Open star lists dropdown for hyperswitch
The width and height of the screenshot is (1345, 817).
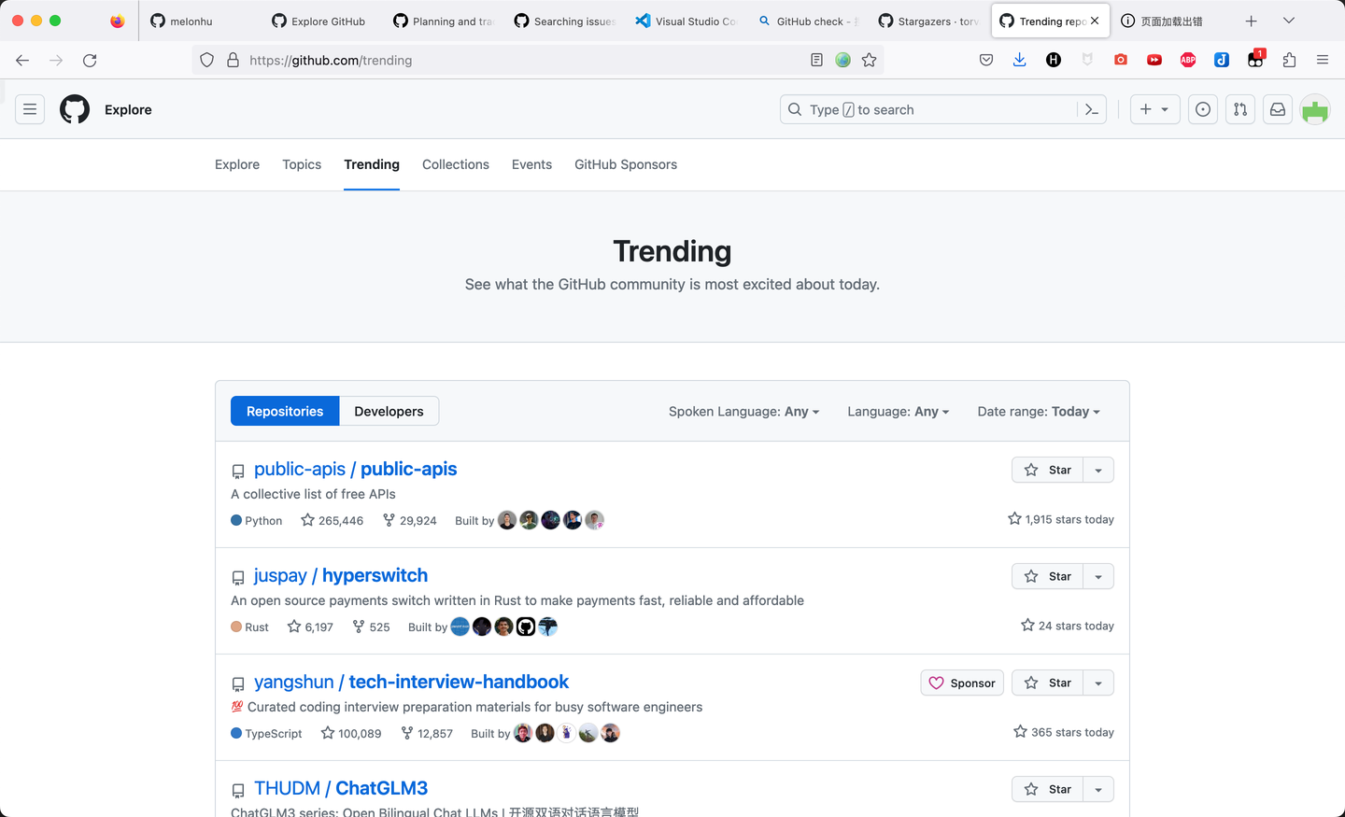[x=1098, y=576]
